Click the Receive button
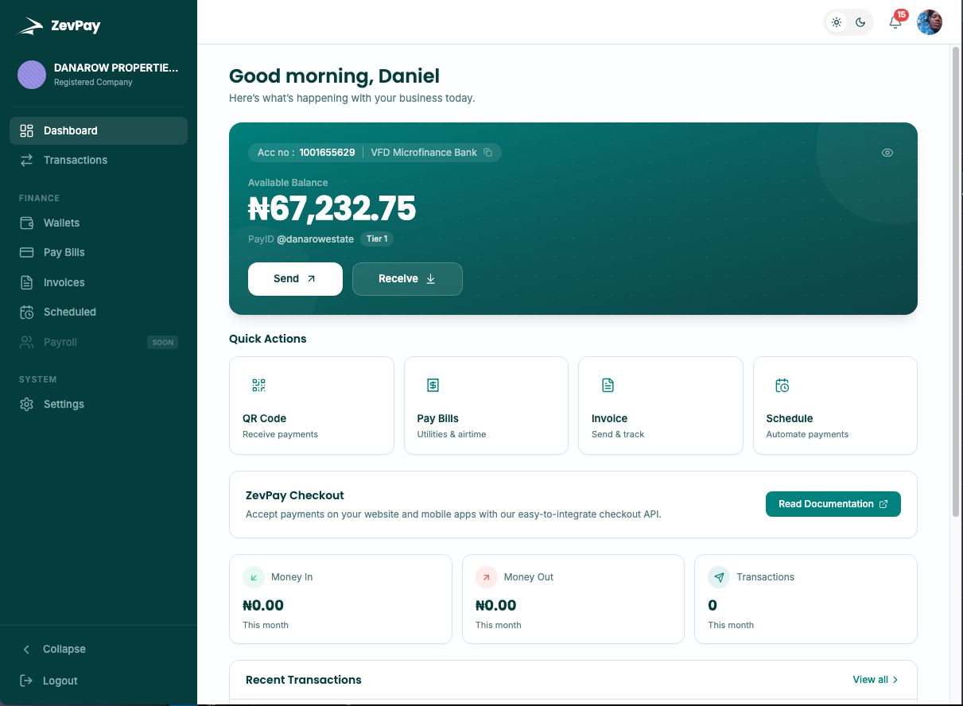963x706 pixels. pos(407,279)
